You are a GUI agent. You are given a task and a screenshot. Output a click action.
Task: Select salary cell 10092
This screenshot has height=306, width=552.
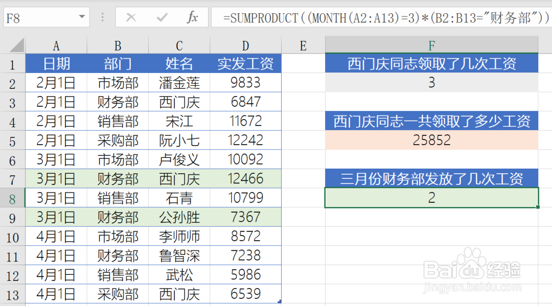[245, 160]
